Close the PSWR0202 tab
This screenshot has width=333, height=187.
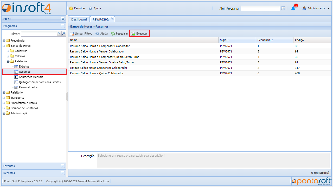[x=113, y=18]
